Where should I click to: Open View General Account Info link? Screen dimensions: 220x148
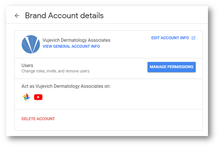[x=71, y=46]
